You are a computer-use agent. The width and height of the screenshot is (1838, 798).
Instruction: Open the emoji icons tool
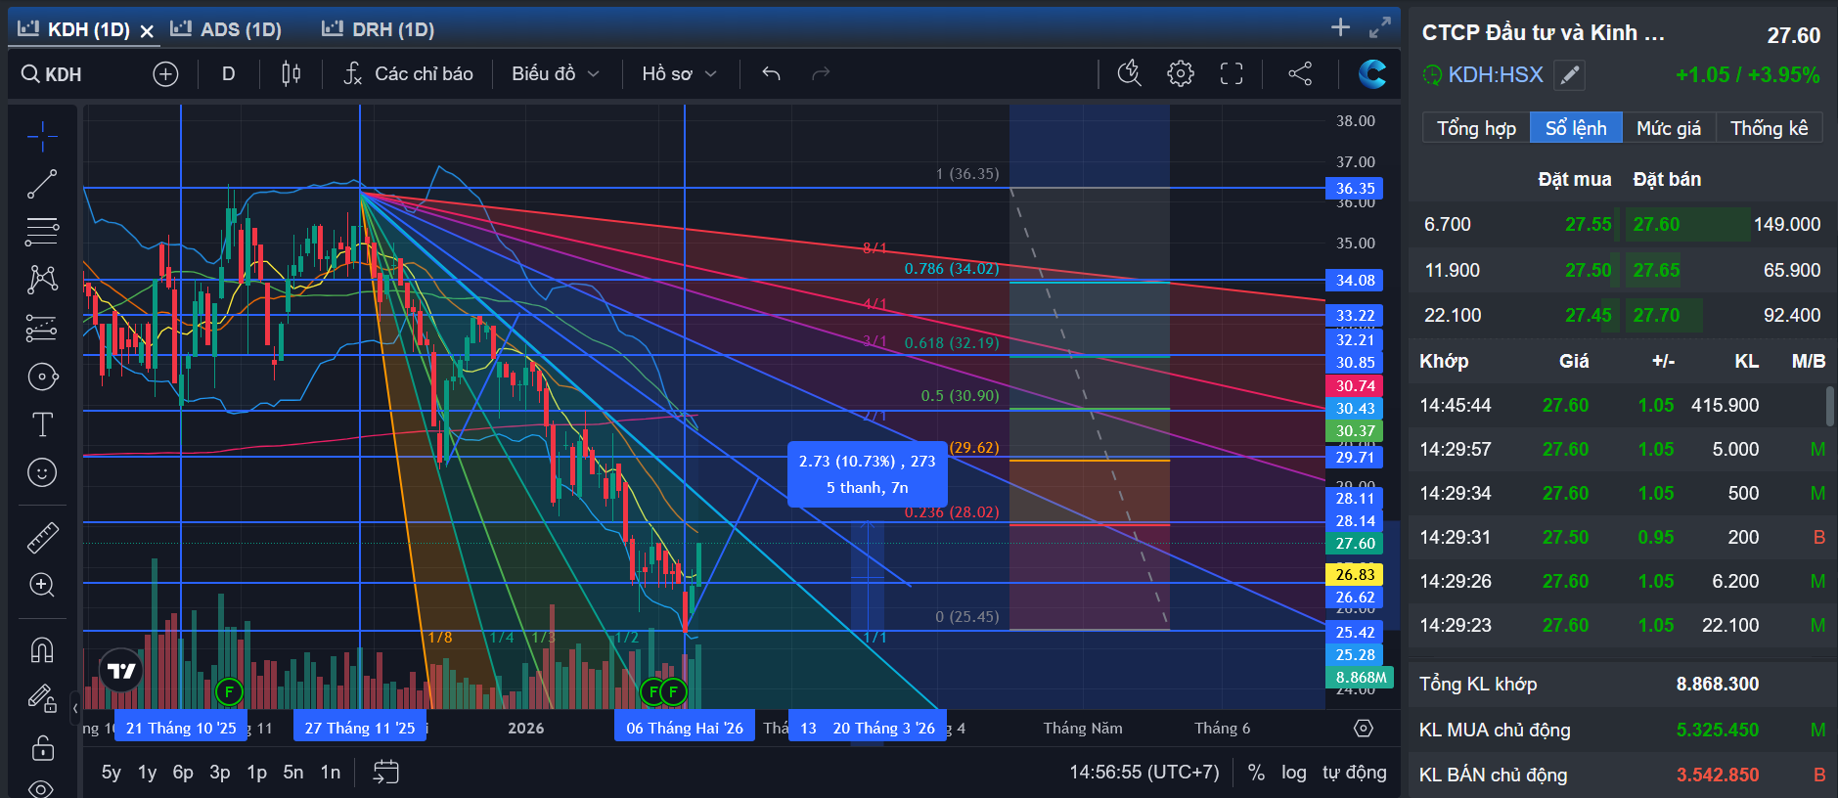tap(42, 472)
